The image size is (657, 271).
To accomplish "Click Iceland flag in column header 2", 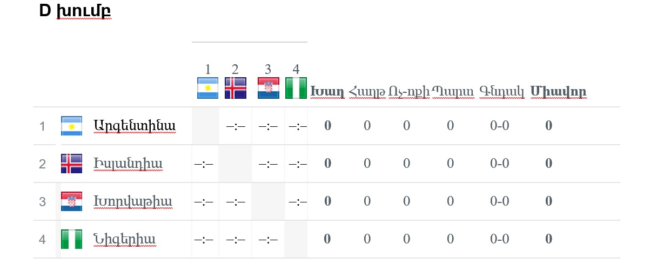I will pyautogui.click(x=235, y=88).
